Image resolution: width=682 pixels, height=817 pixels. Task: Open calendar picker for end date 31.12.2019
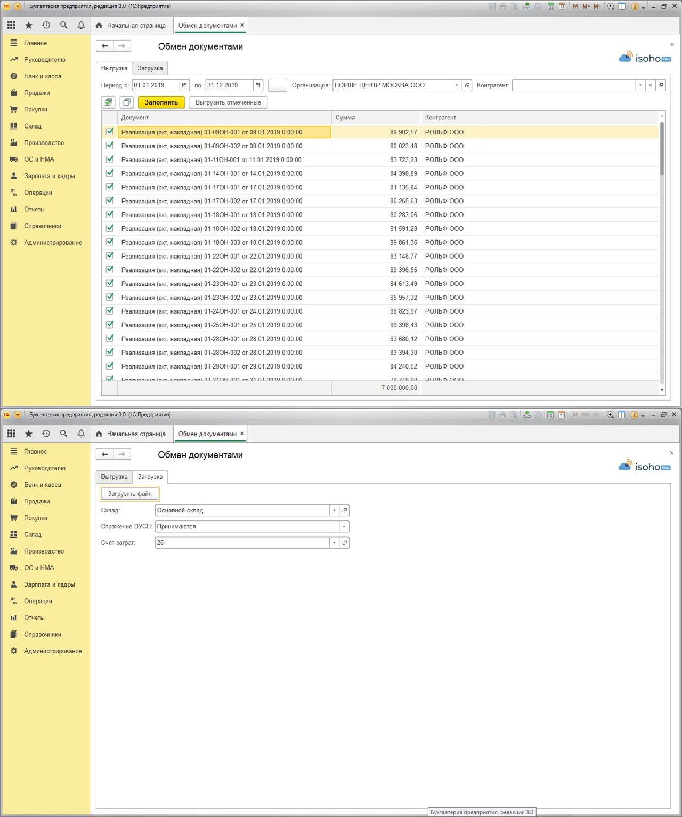pyautogui.click(x=258, y=85)
